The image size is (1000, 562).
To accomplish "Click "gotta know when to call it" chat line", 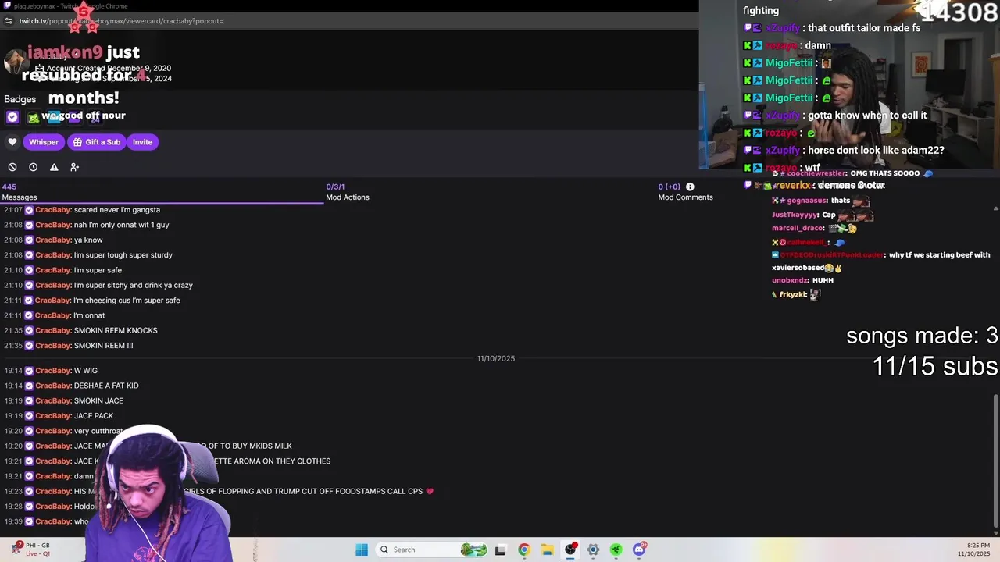I will click(x=867, y=116).
